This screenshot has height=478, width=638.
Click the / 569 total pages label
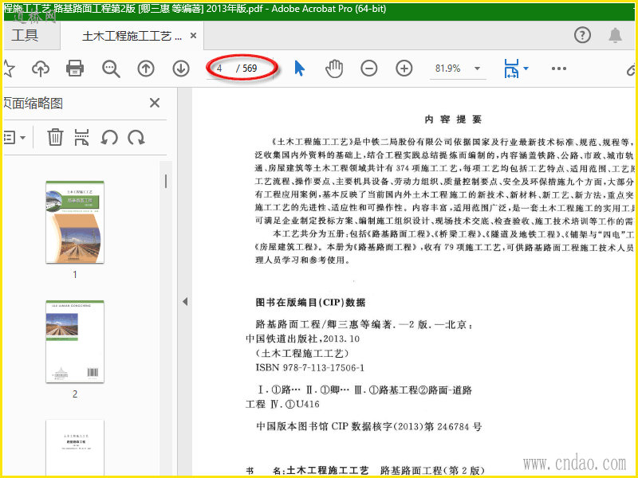coord(246,69)
